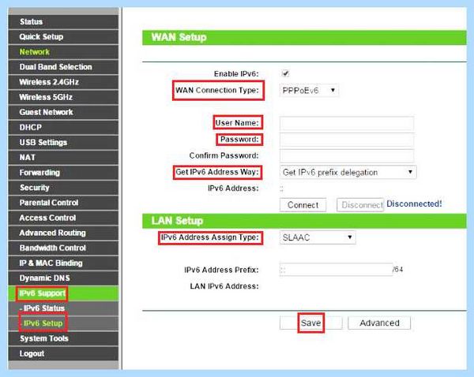Viewport: 474px width, 377px height.
Task: Open System Tools in the sidebar
Action: 63,338
